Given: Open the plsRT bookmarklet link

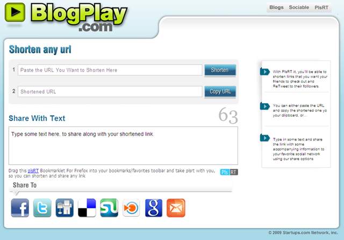Looking at the screenshot, I should (x=33, y=171).
